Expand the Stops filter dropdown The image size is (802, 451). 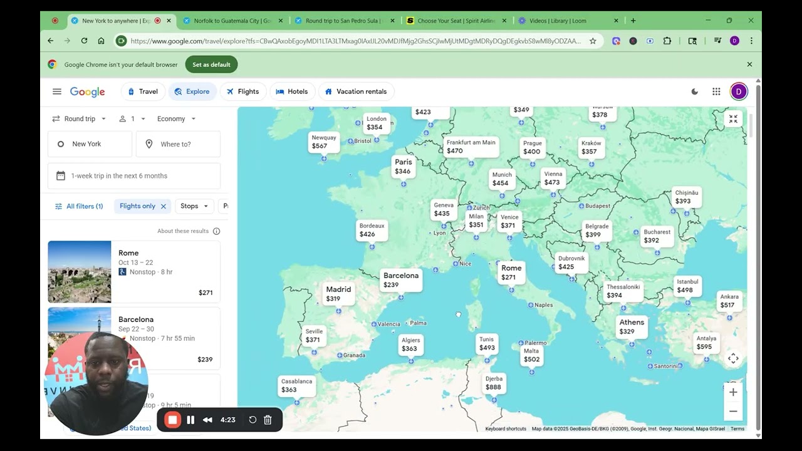click(195, 206)
